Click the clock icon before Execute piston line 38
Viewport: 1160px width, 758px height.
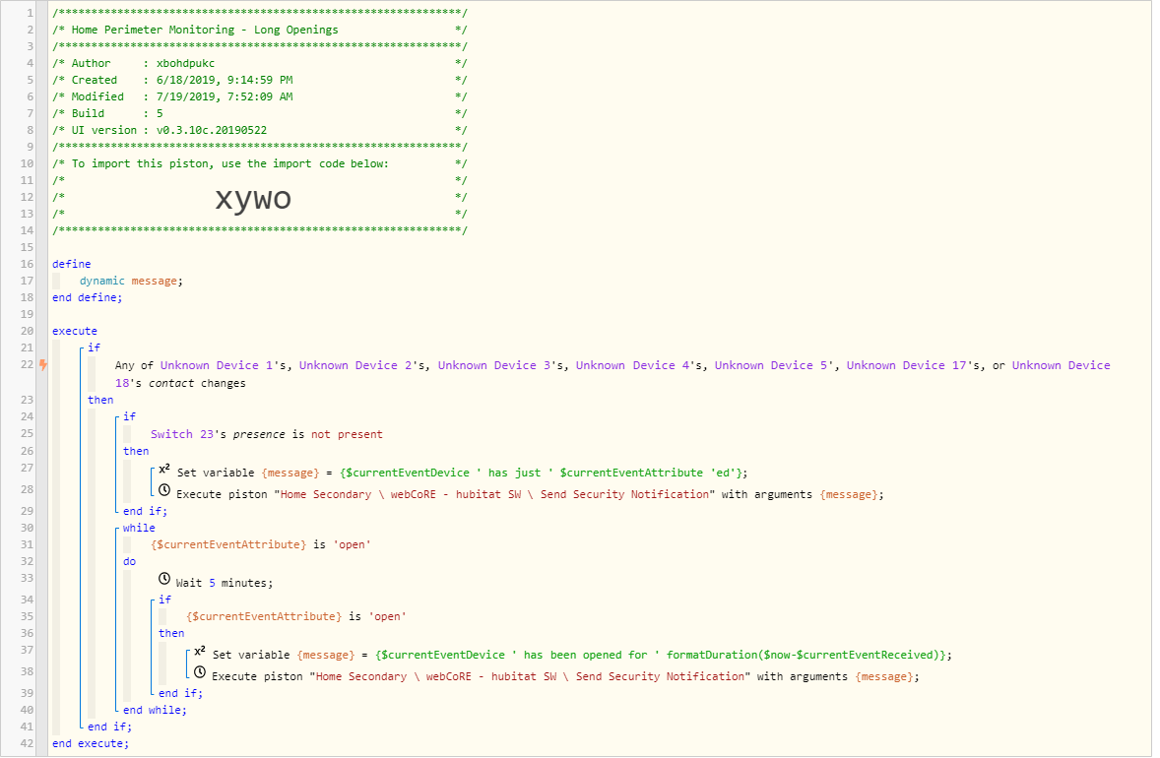(x=200, y=672)
